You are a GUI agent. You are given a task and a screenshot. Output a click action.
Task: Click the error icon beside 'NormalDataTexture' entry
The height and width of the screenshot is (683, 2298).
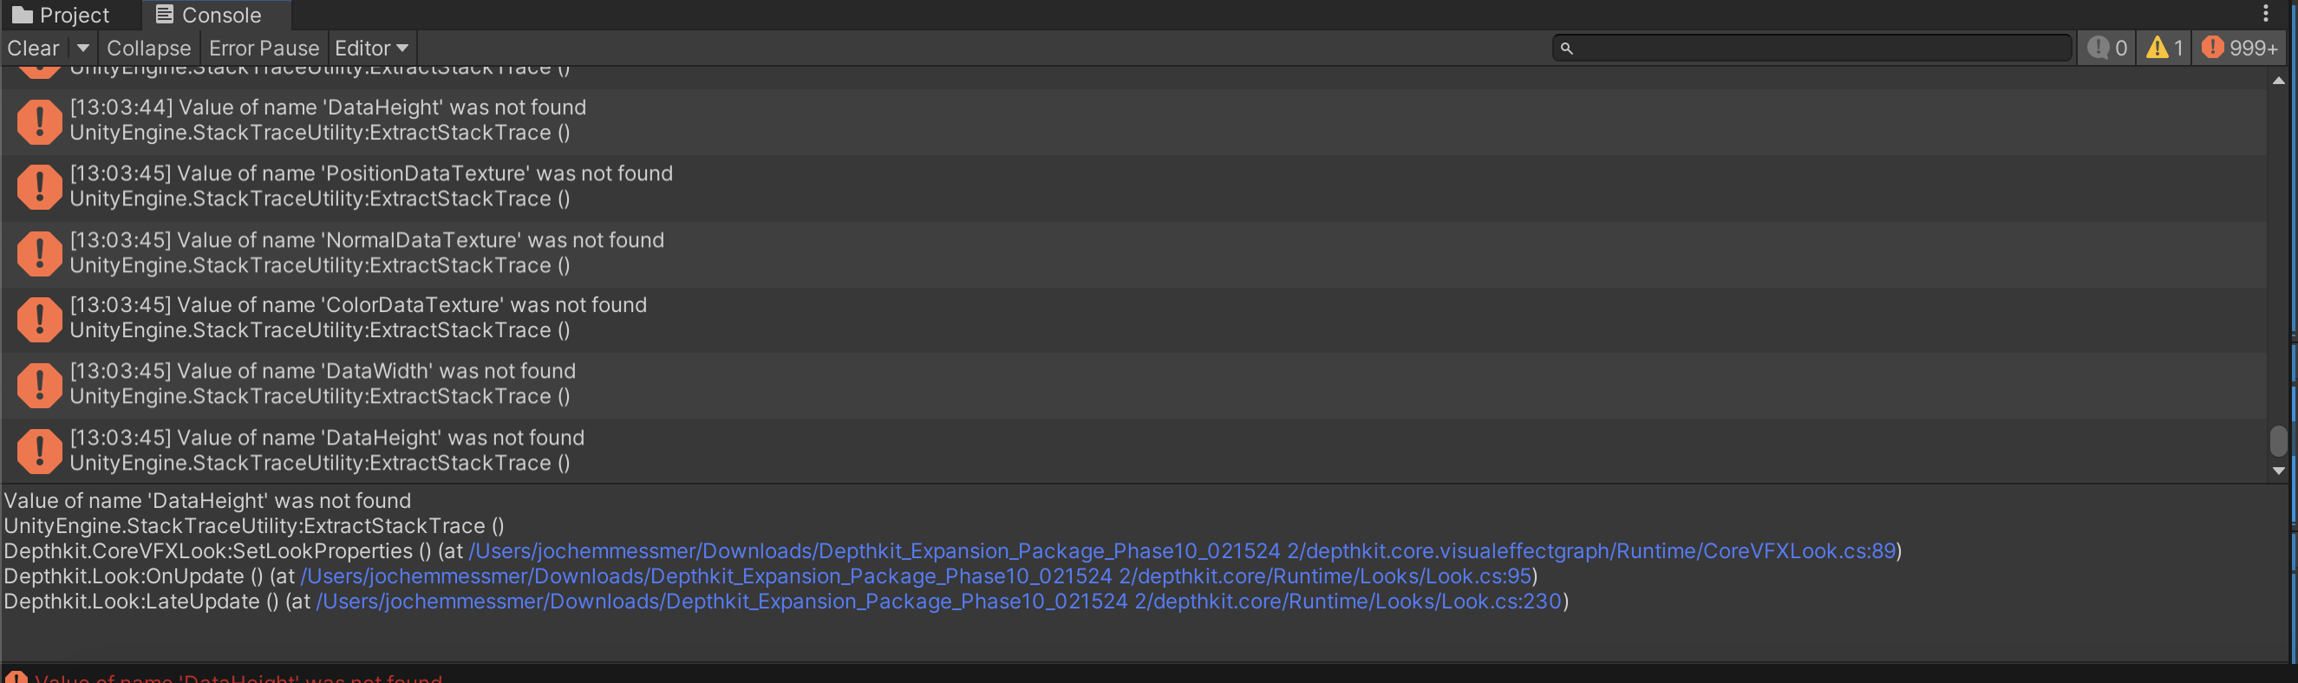[39, 253]
